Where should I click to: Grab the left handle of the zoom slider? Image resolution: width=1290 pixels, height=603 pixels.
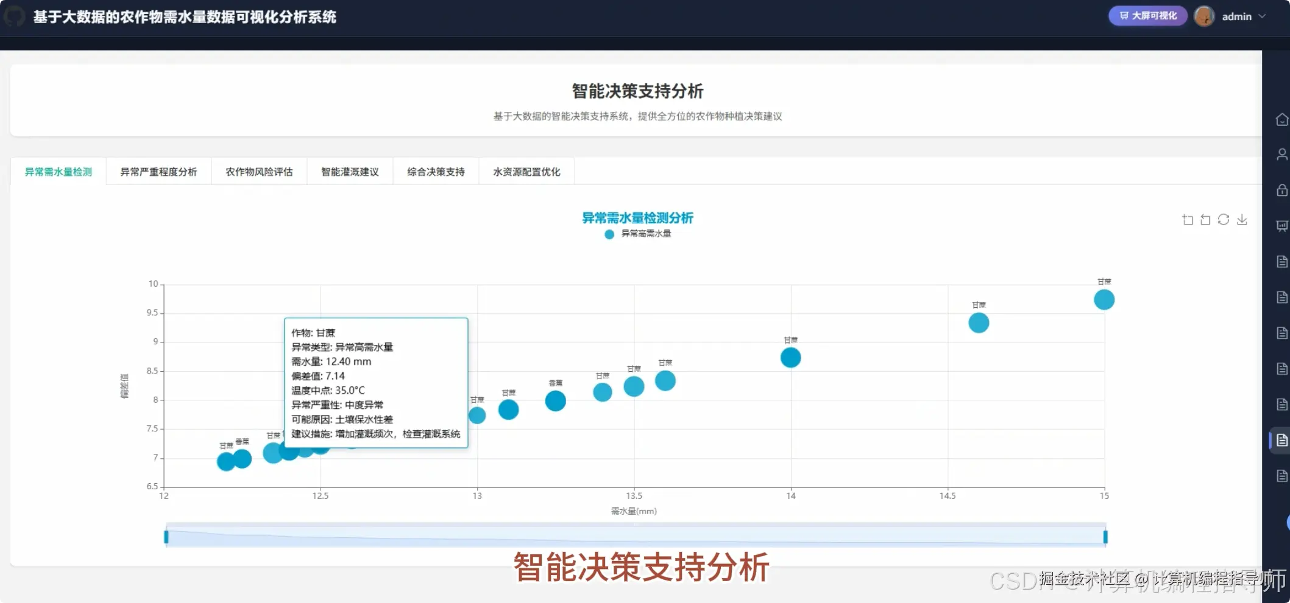tap(166, 537)
